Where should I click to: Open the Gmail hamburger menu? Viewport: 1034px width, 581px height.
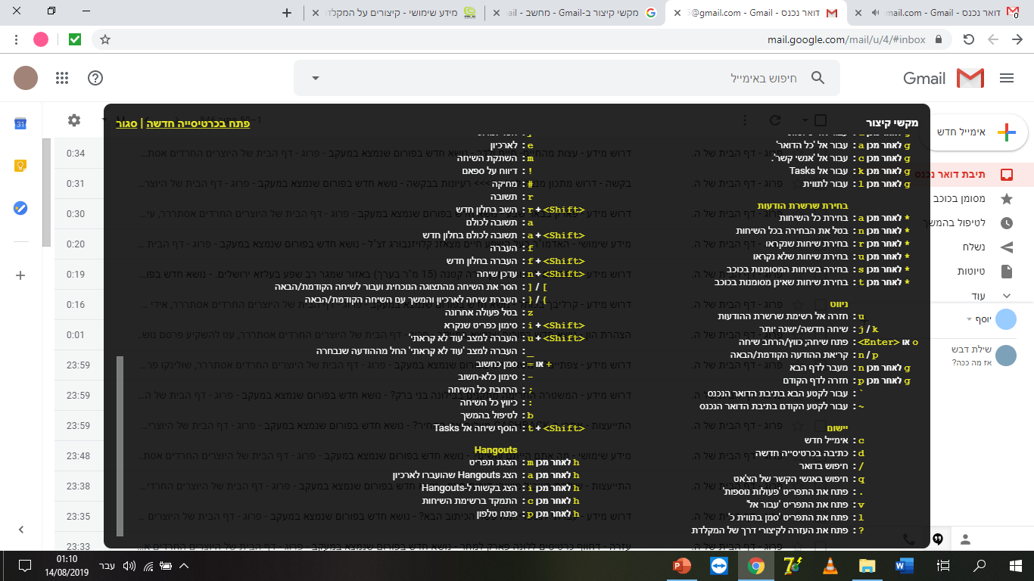1008,78
